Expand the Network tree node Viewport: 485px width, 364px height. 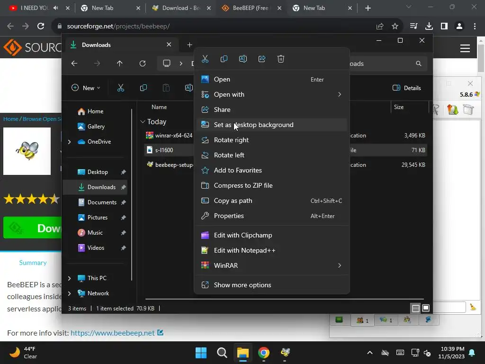(69, 293)
